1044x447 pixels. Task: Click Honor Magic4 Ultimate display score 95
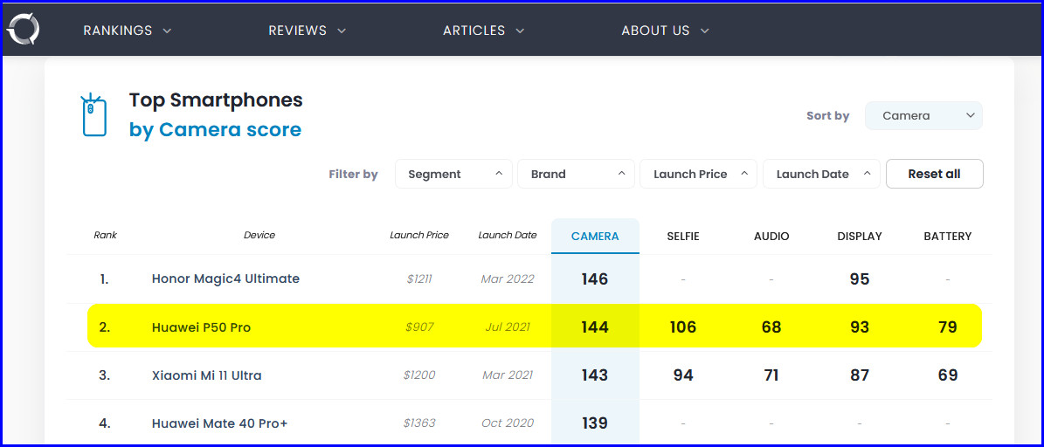coord(860,279)
